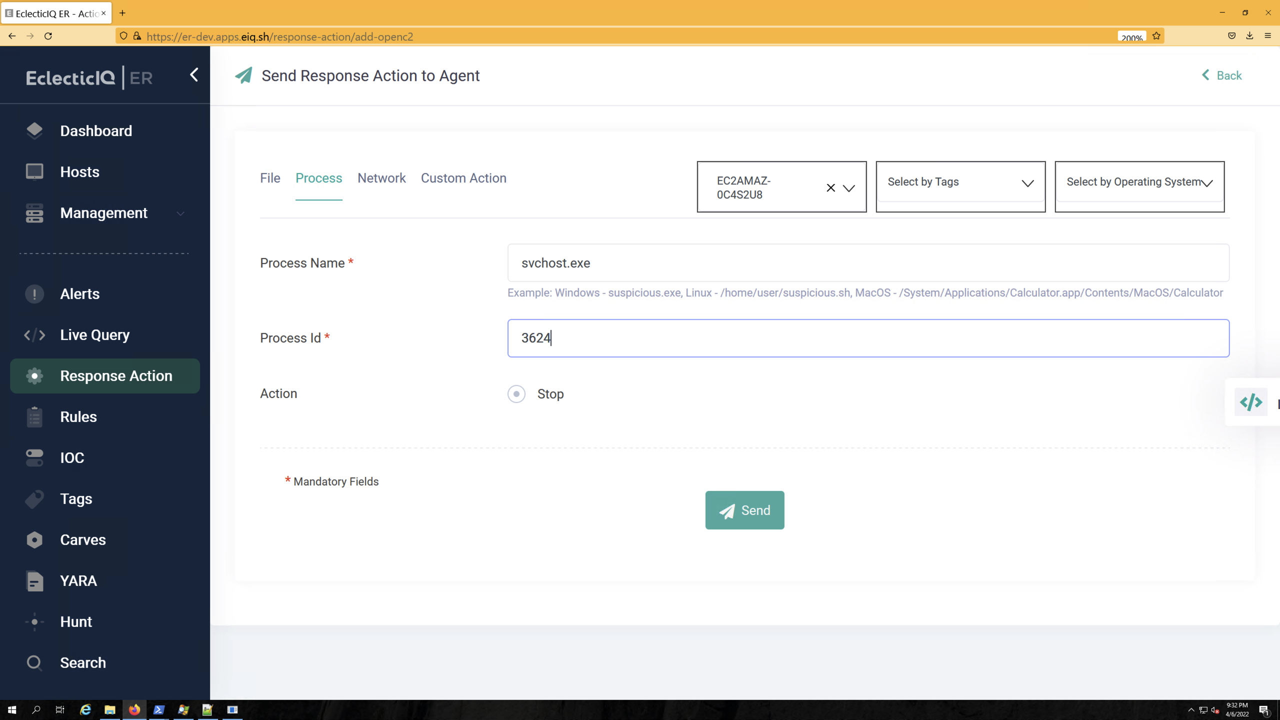Click the Send button
The image size is (1280, 720).
744,510
